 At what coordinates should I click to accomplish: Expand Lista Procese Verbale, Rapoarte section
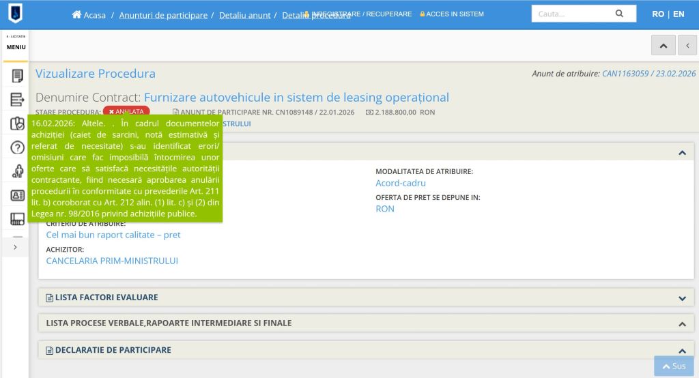(681, 323)
